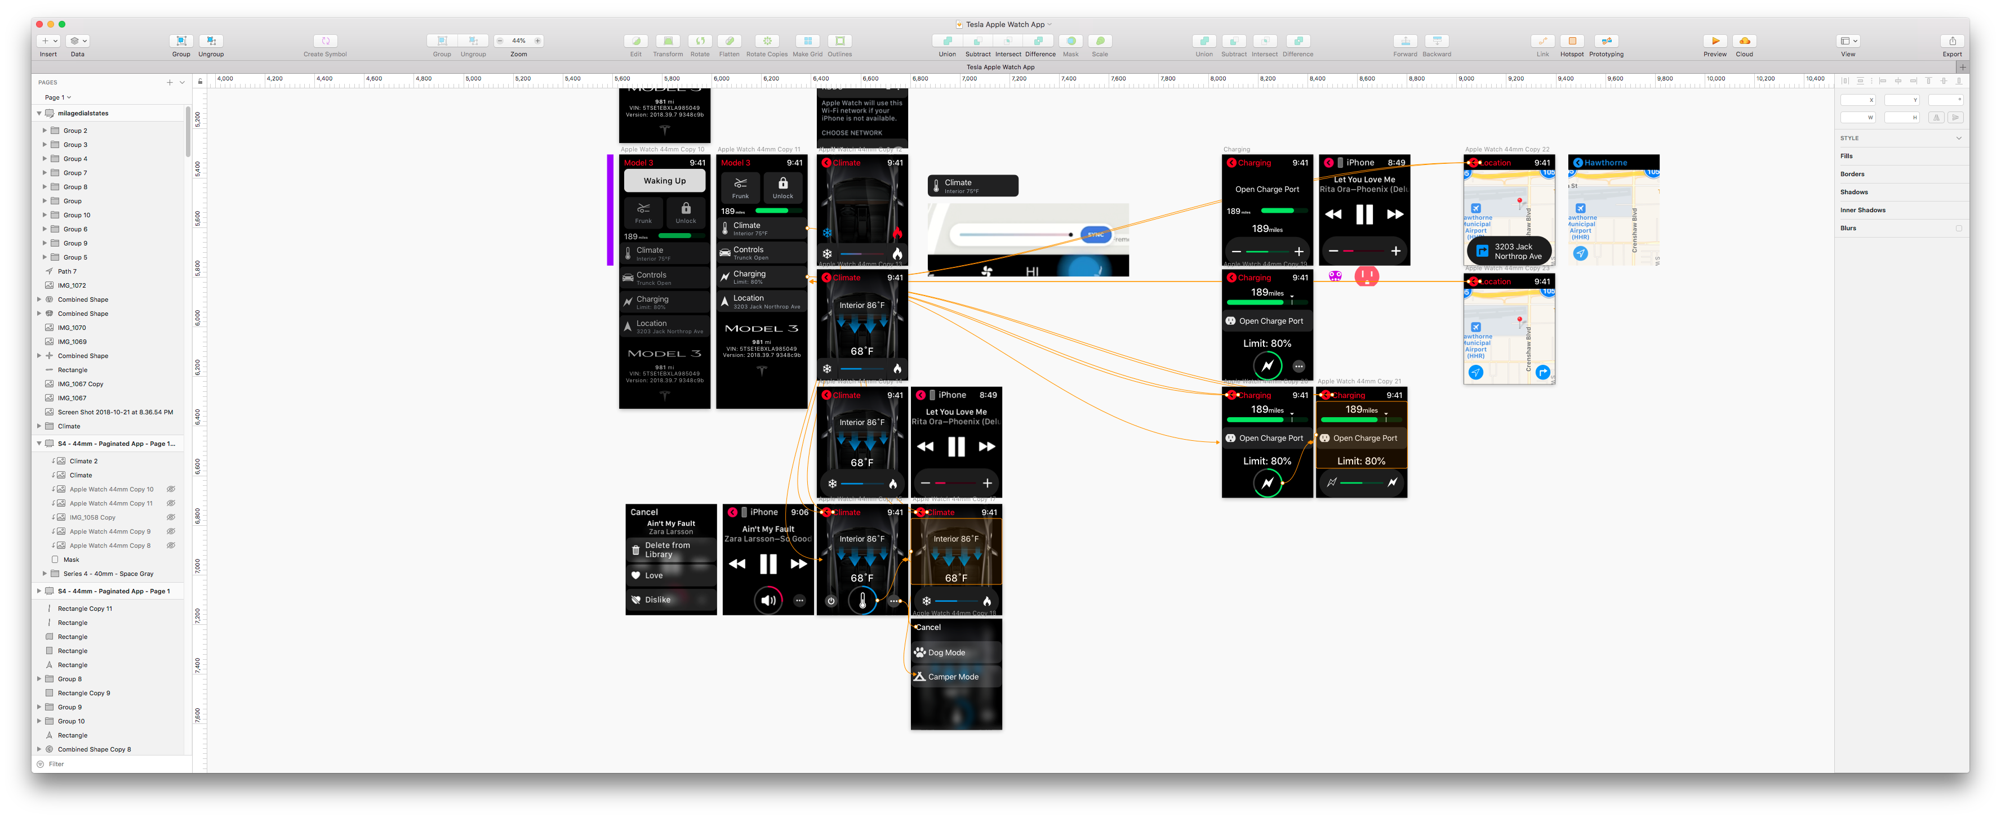Toggle visibility of Apple Watch 44mm Copy 9
Image resolution: width=2001 pixels, height=818 pixels.
(171, 531)
